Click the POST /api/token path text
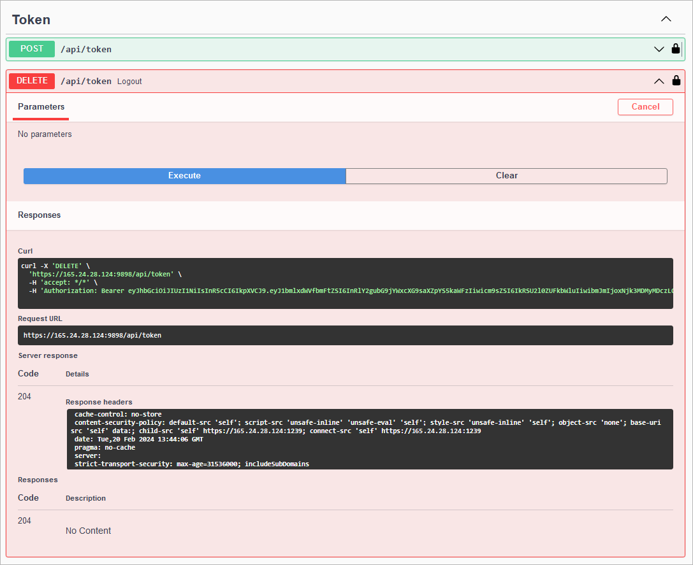 click(85, 50)
